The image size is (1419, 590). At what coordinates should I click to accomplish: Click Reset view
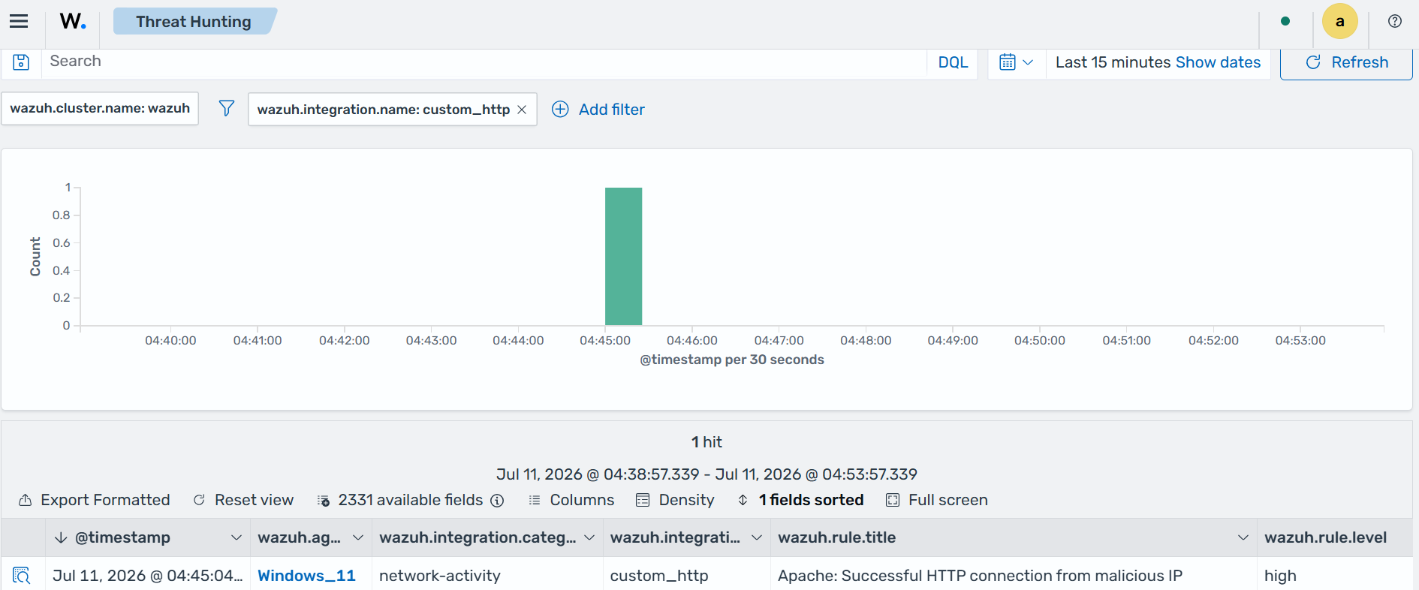pos(243,500)
